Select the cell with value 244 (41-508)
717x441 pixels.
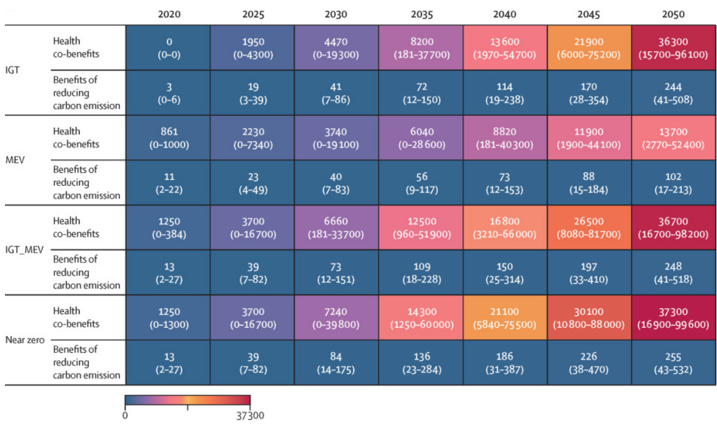pyautogui.click(x=674, y=93)
